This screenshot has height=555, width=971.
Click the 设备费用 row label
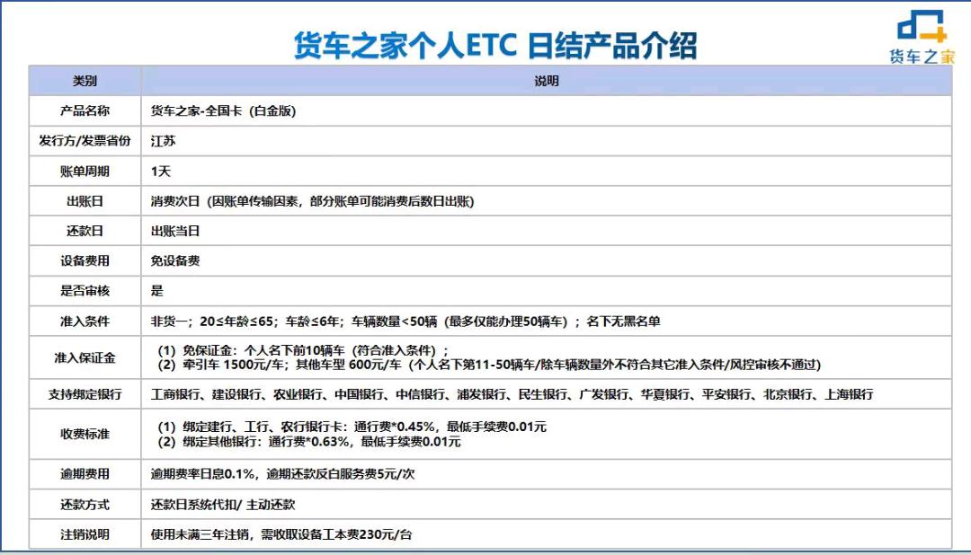click(x=85, y=260)
